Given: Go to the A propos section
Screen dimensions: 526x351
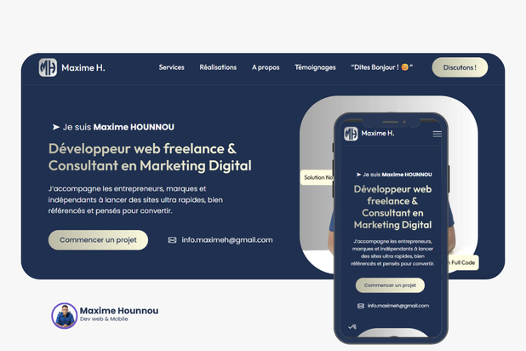Looking at the screenshot, I should [266, 67].
